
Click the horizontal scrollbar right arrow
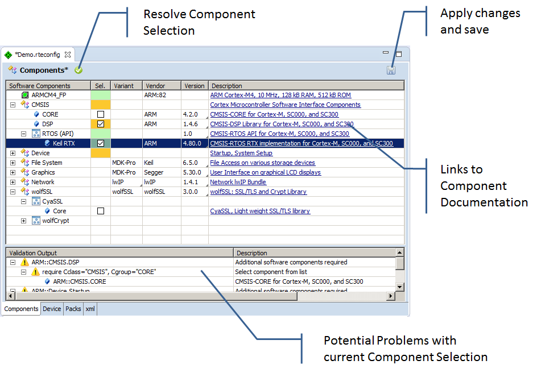pyautogui.click(x=391, y=296)
